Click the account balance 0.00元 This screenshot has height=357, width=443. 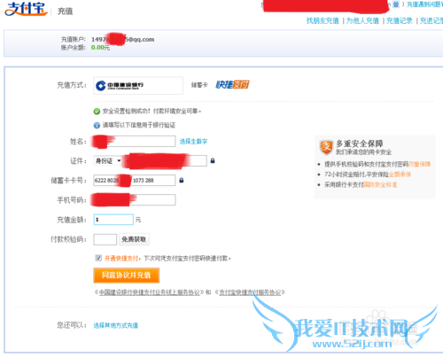pos(100,48)
